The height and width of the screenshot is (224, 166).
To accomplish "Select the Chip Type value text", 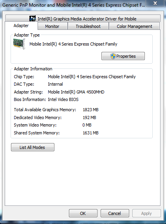I will (x=92, y=77).
